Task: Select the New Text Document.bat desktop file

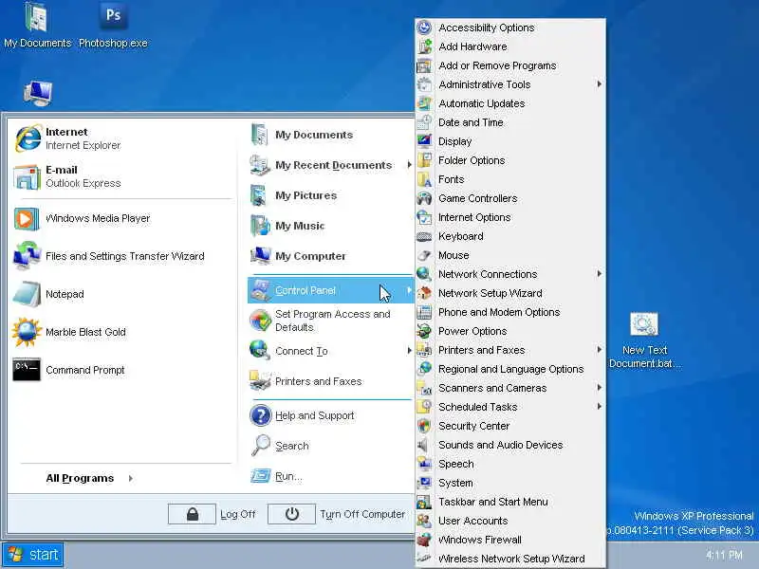Action: pos(644,340)
